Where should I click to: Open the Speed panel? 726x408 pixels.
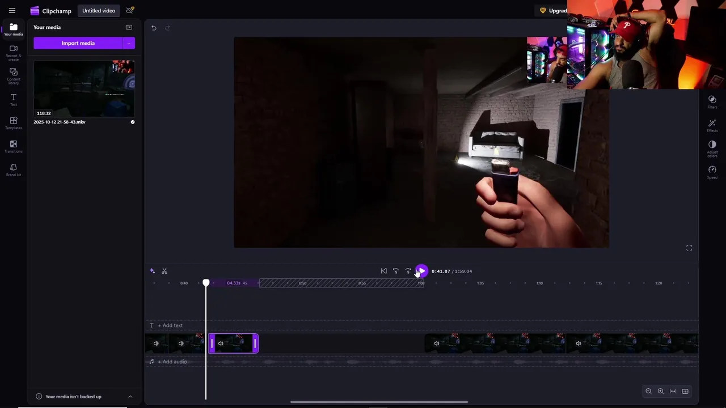712,172
